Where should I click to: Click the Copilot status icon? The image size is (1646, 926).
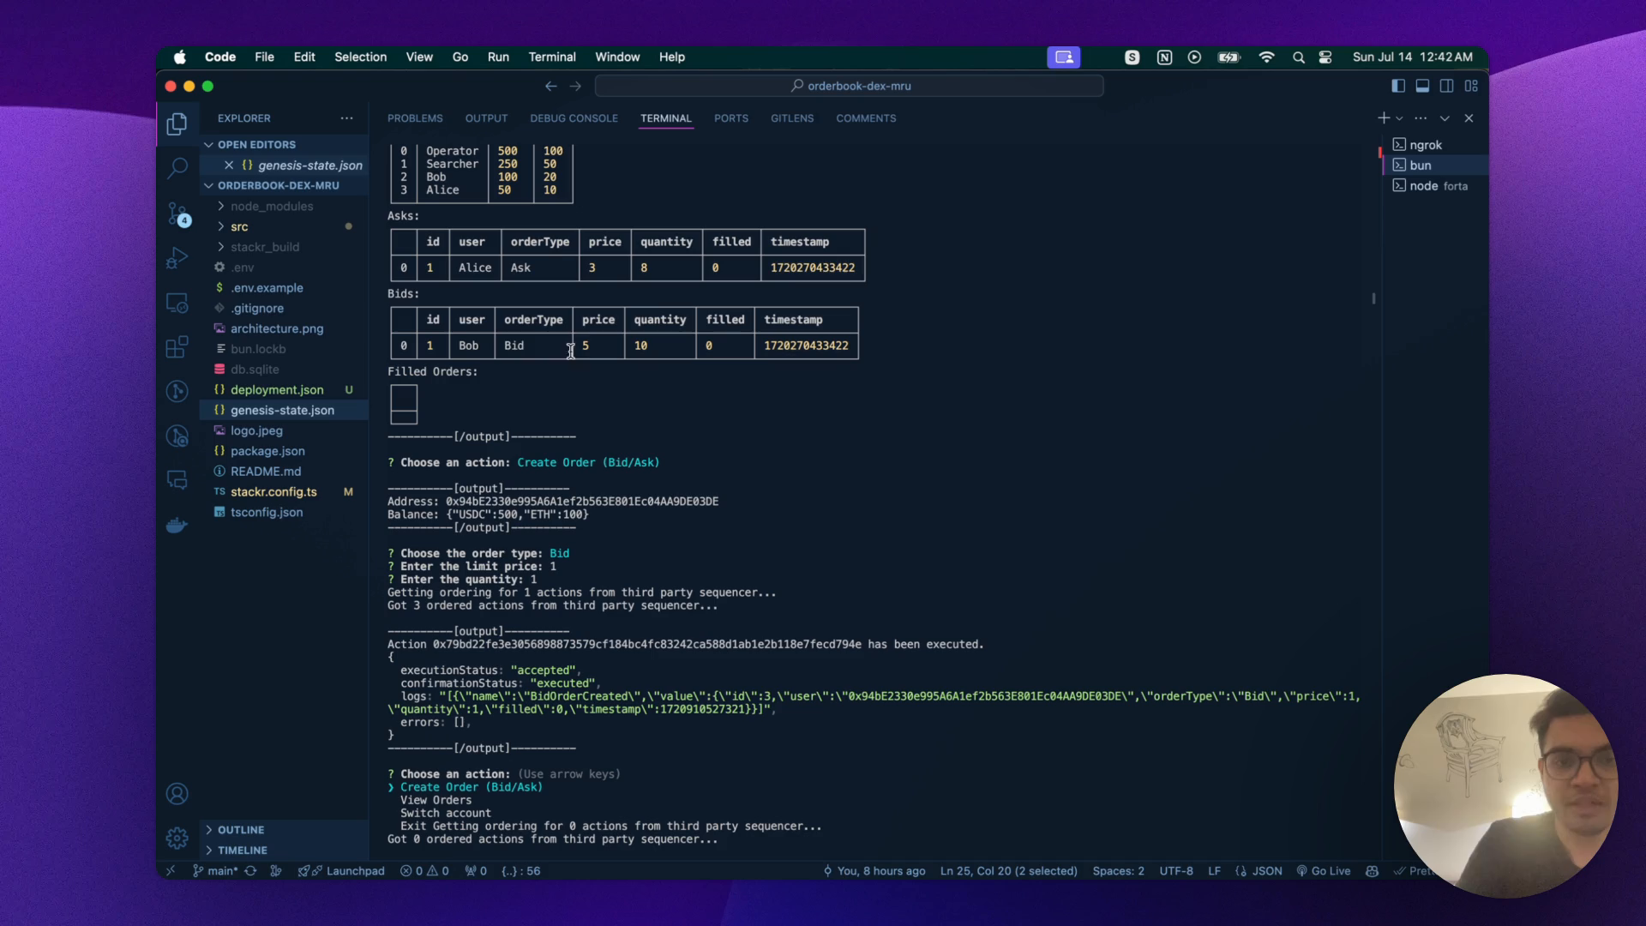point(1372,870)
